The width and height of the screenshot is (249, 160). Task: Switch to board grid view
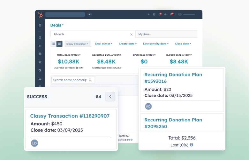(x=59, y=44)
